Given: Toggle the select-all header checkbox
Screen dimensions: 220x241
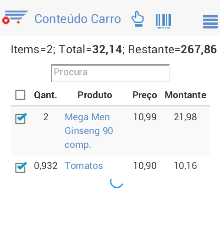Looking at the screenshot, I should click(x=20, y=95).
